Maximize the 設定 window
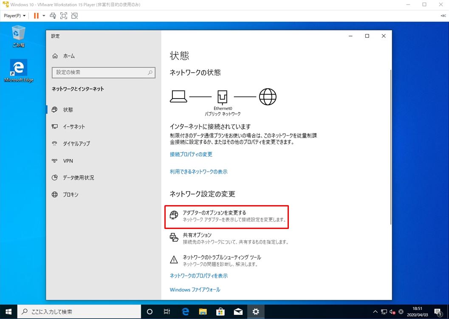The height and width of the screenshot is (319, 449). [x=367, y=36]
